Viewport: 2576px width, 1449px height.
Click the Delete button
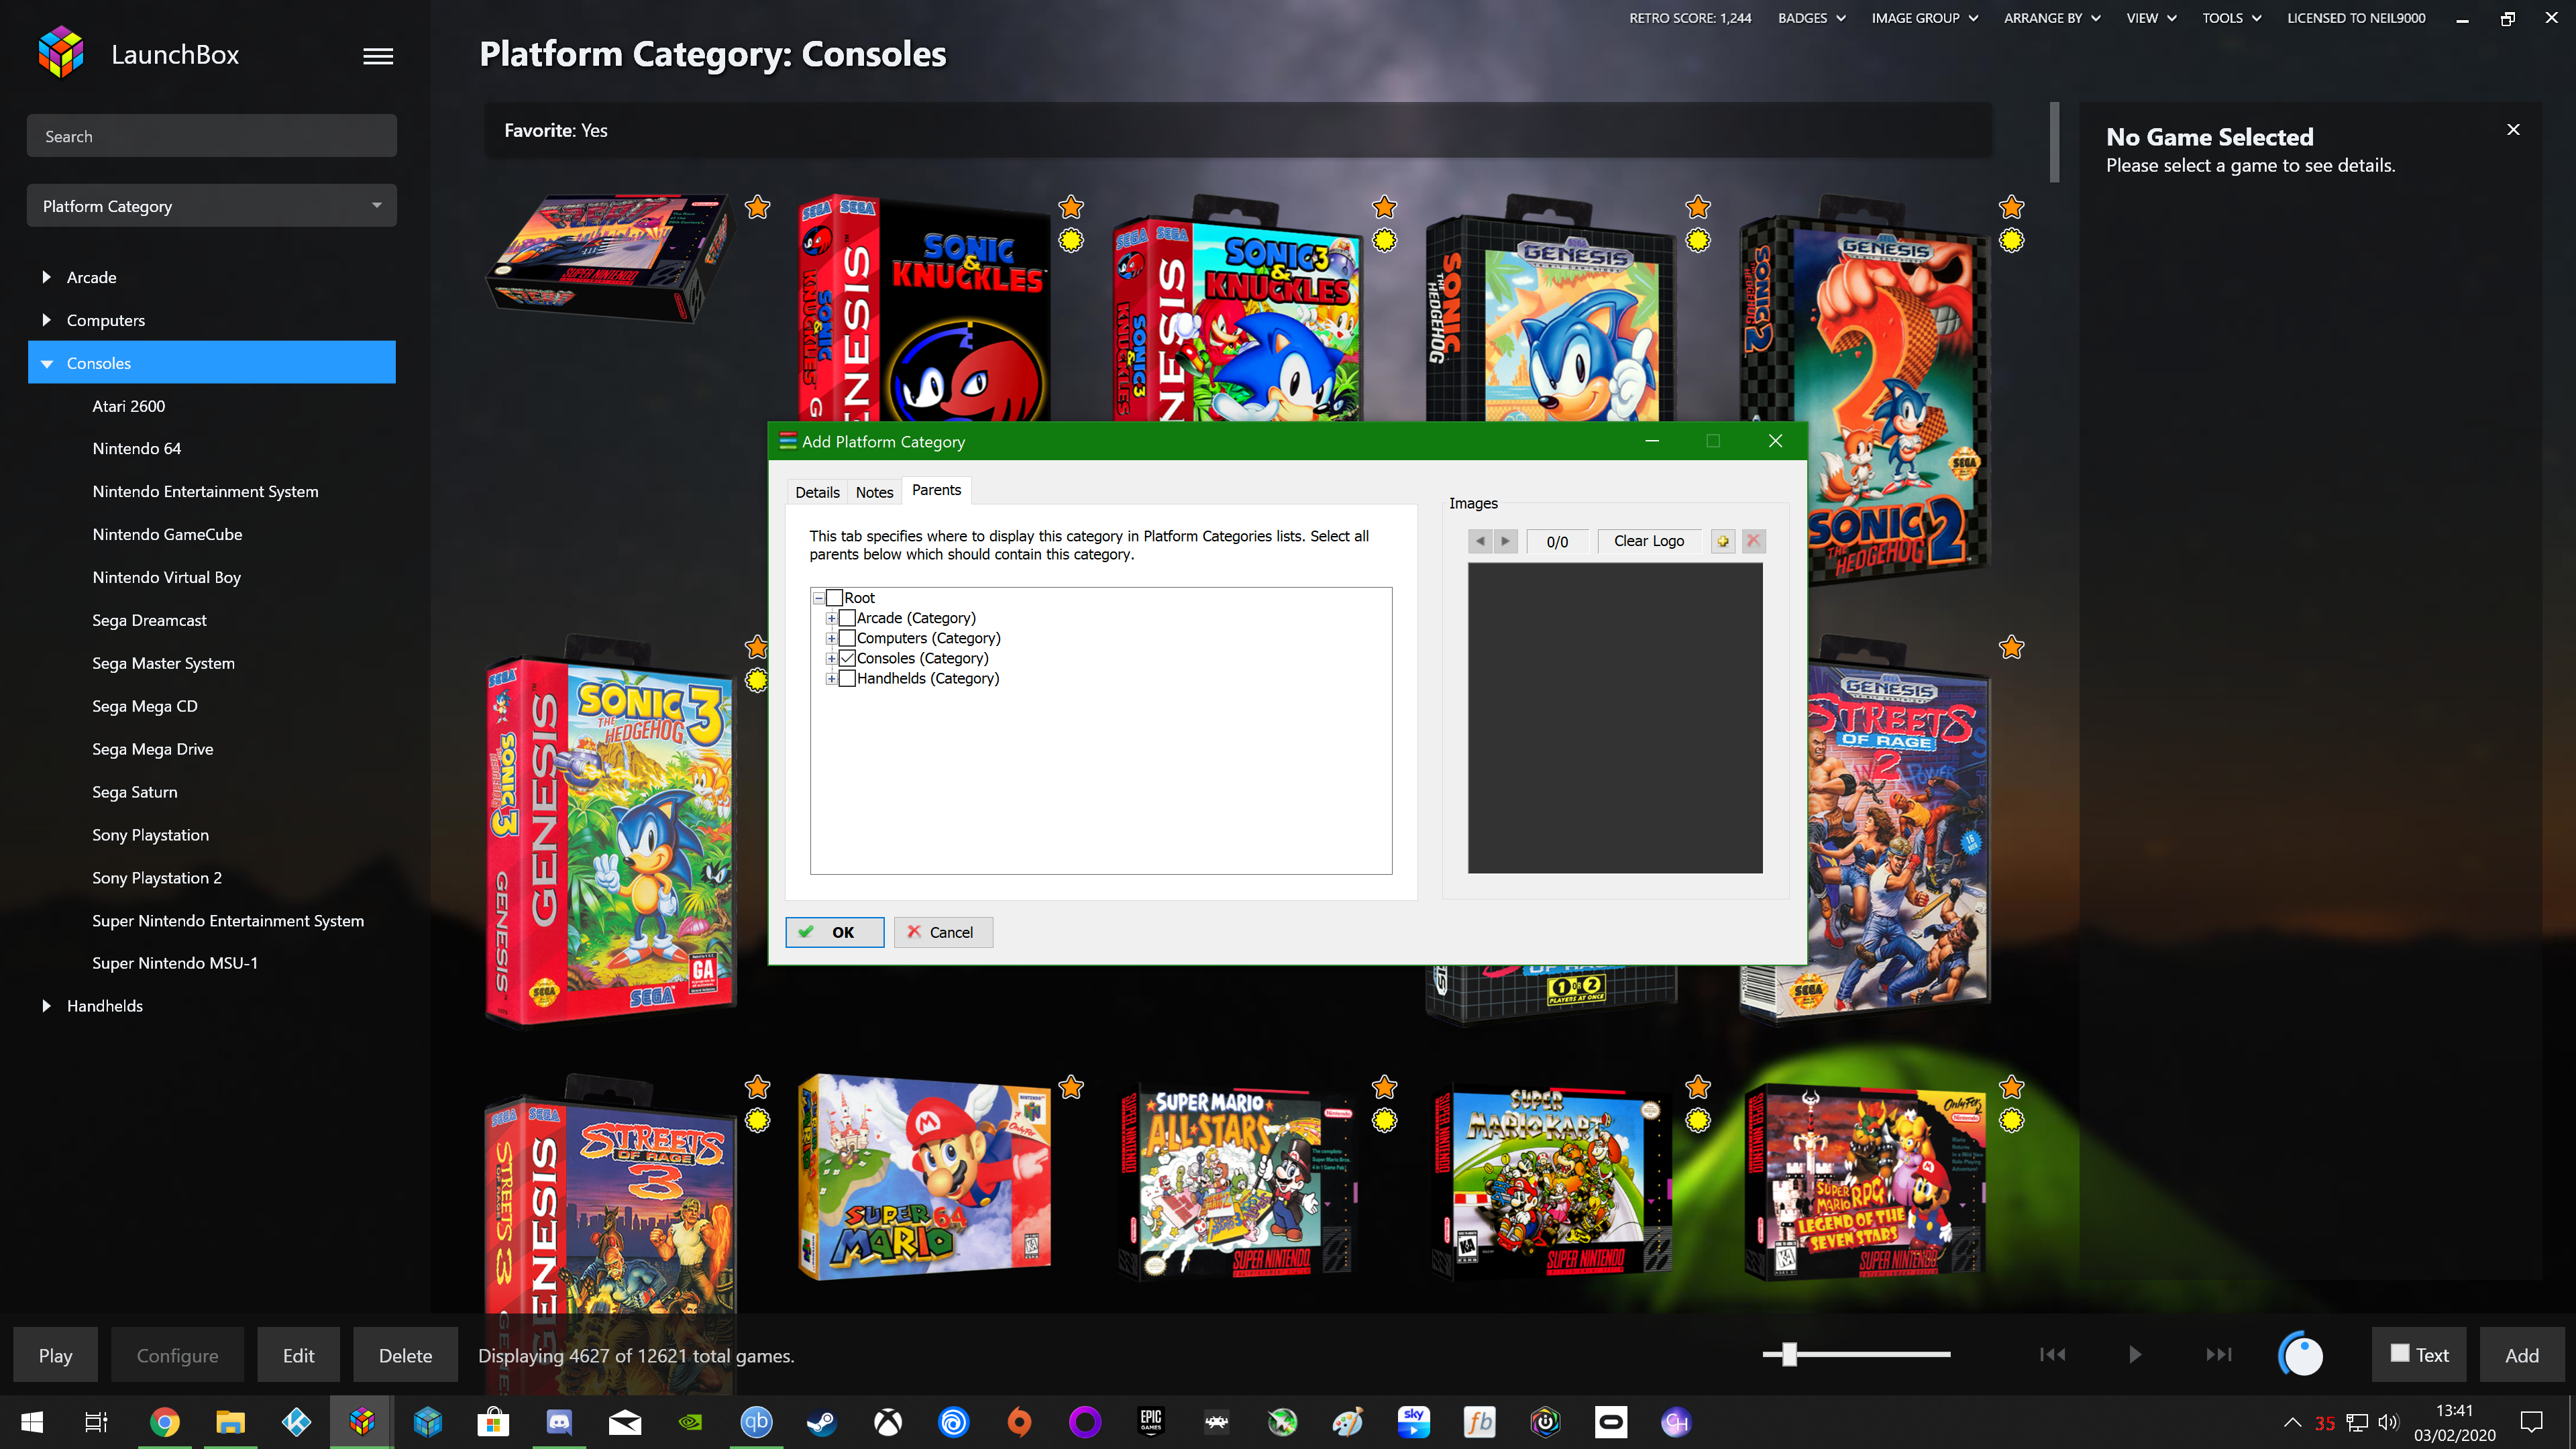405,1355
